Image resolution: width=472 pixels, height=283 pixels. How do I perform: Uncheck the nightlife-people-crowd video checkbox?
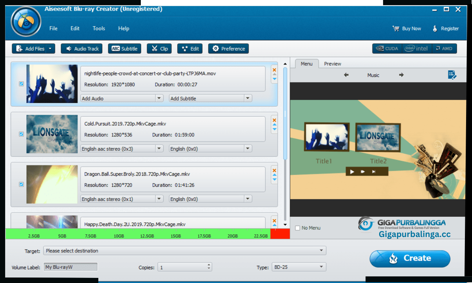coord(21,84)
